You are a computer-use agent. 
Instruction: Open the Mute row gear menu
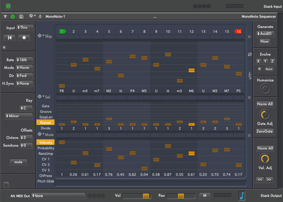click(41, 134)
